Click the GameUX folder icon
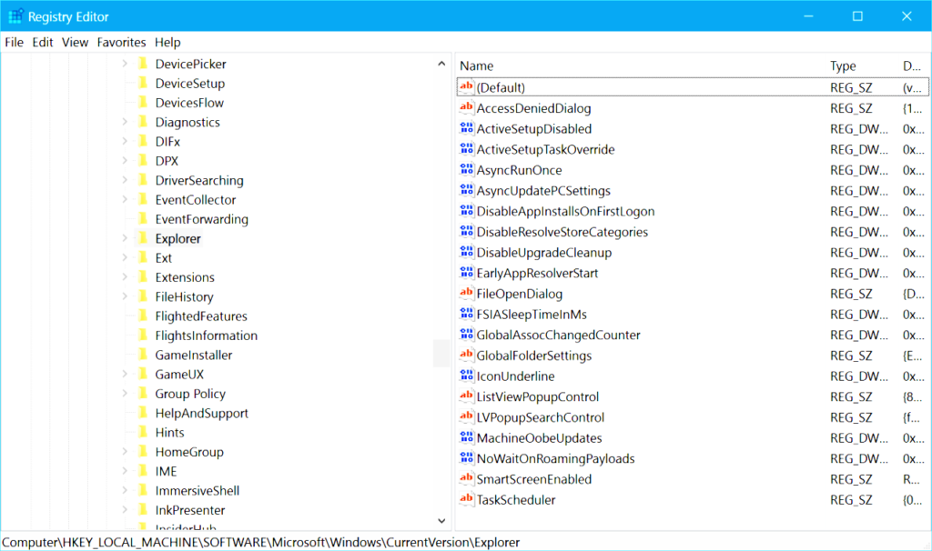This screenshot has width=932, height=551. tap(143, 374)
